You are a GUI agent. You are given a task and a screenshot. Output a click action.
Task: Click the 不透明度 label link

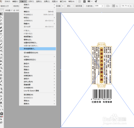click(x=90, y=6)
